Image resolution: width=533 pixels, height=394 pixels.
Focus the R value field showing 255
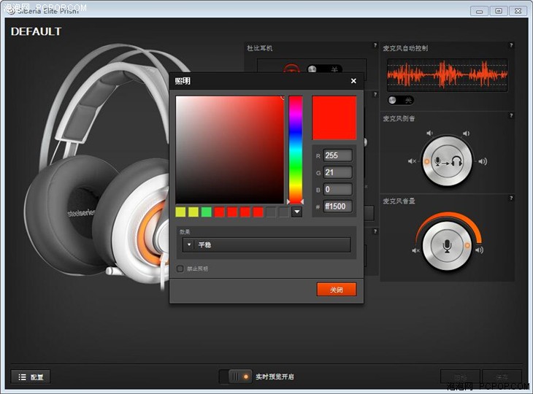tap(337, 155)
